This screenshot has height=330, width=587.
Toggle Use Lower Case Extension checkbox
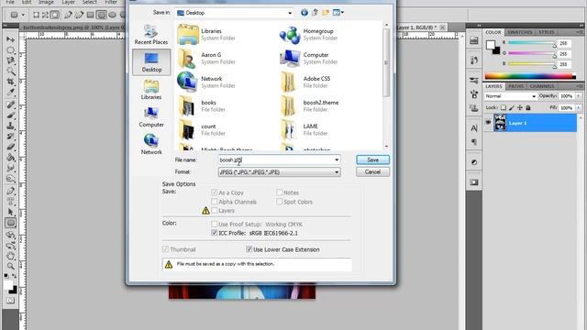click(x=249, y=249)
